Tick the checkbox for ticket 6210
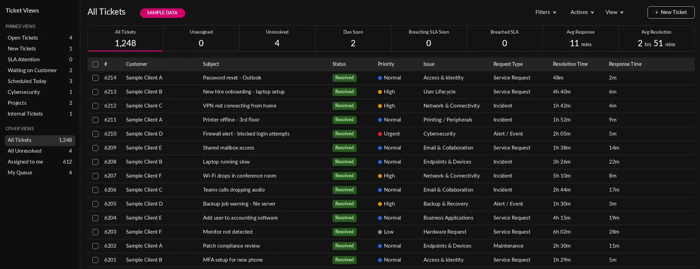The image size is (700, 269). click(x=95, y=134)
